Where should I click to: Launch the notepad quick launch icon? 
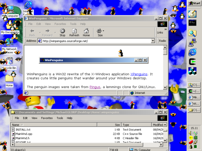click(x=192, y=14)
